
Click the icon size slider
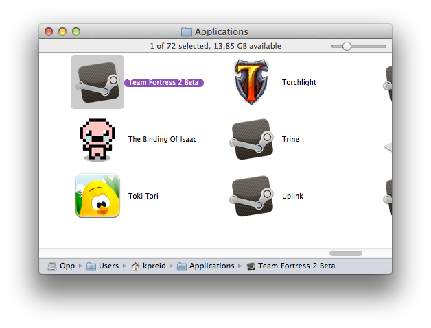click(347, 46)
